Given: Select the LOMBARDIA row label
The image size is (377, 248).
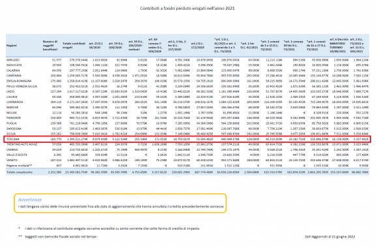Looking at the screenshot, I should [14, 102].
